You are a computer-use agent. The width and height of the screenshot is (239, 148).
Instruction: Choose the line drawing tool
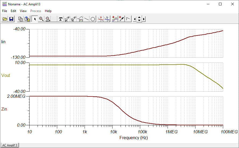click(86, 19)
